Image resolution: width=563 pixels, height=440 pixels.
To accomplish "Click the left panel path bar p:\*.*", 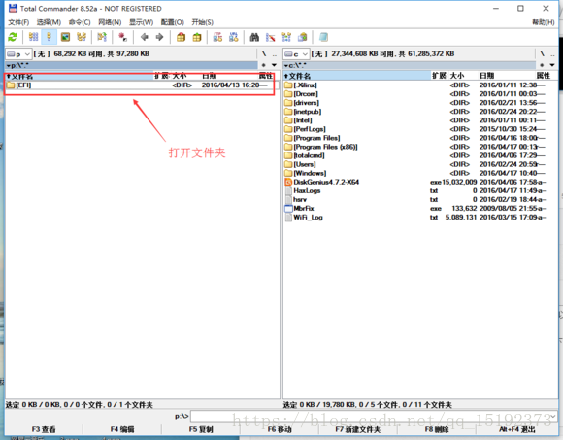I will tap(131, 65).
